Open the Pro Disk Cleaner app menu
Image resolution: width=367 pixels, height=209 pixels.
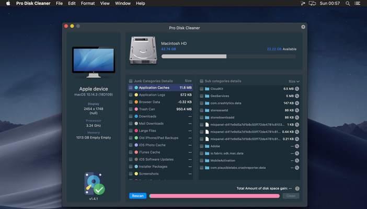coord(33,3)
